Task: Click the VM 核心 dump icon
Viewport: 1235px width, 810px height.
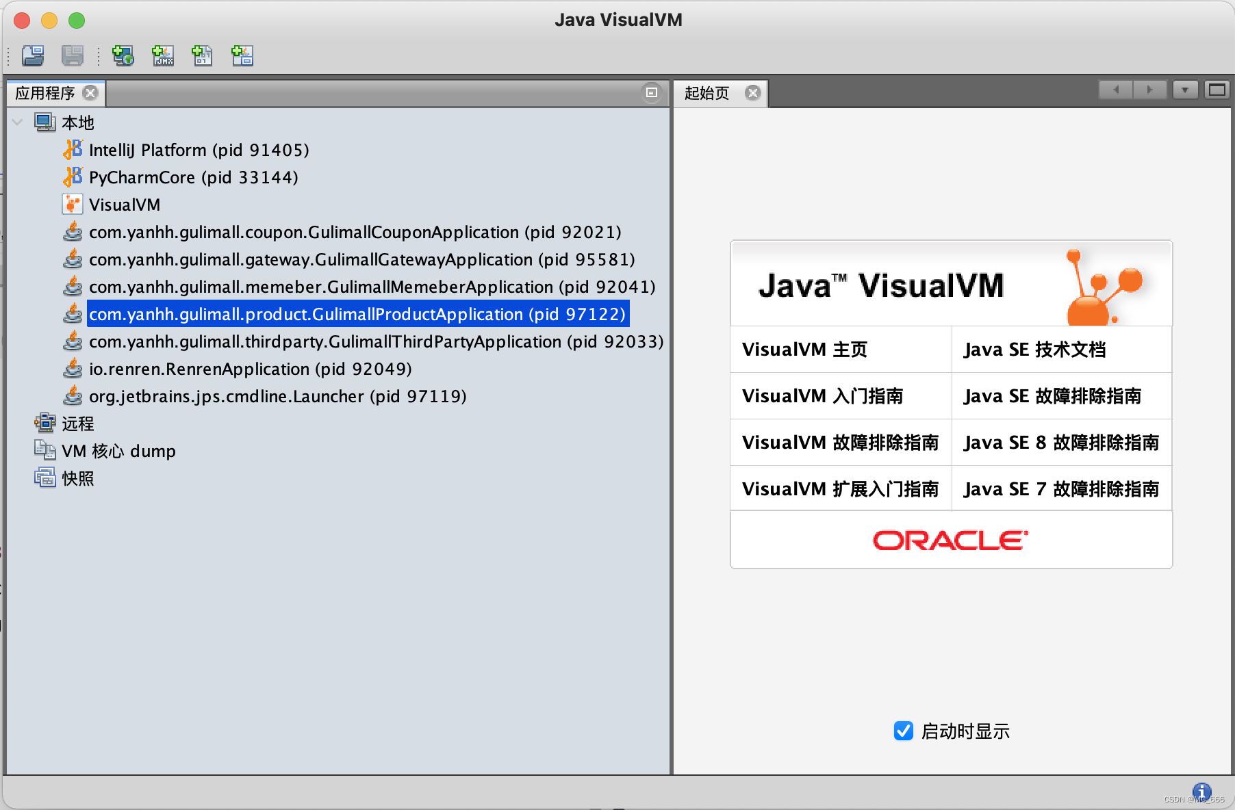Action: tap(45, 450)
